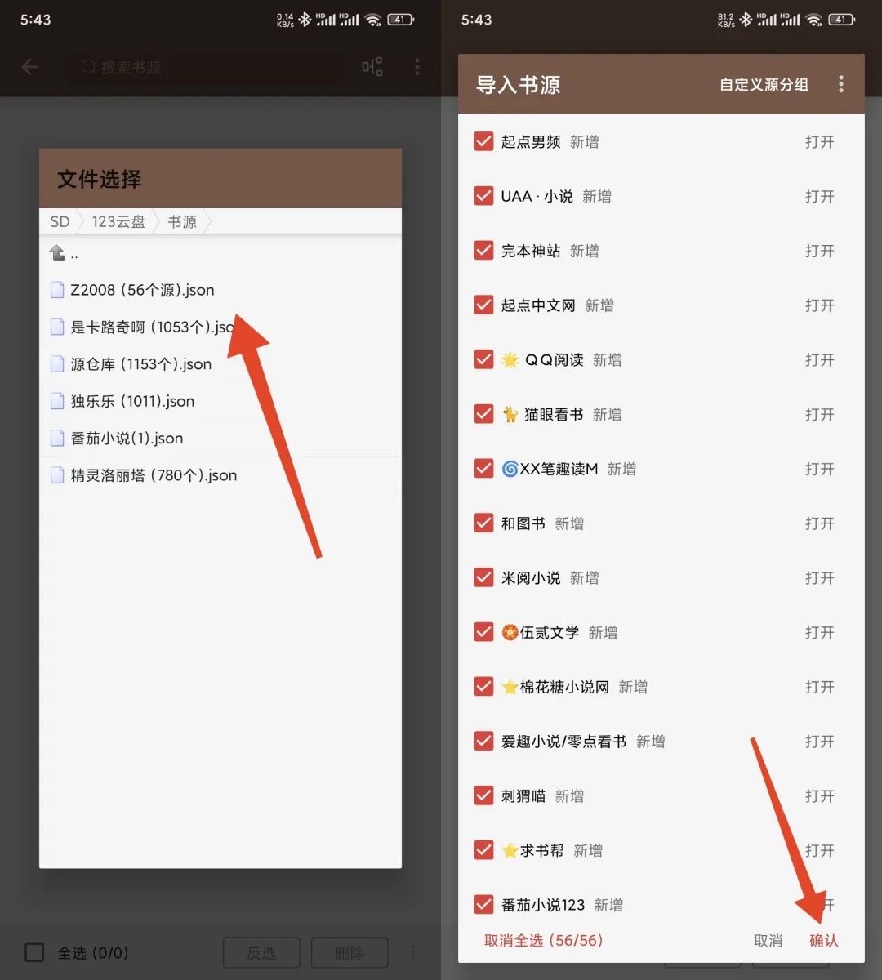Viewport: 882px width, 980px height.
Task: Uncheck 番茄小说123 source
Action: [483, 905]
